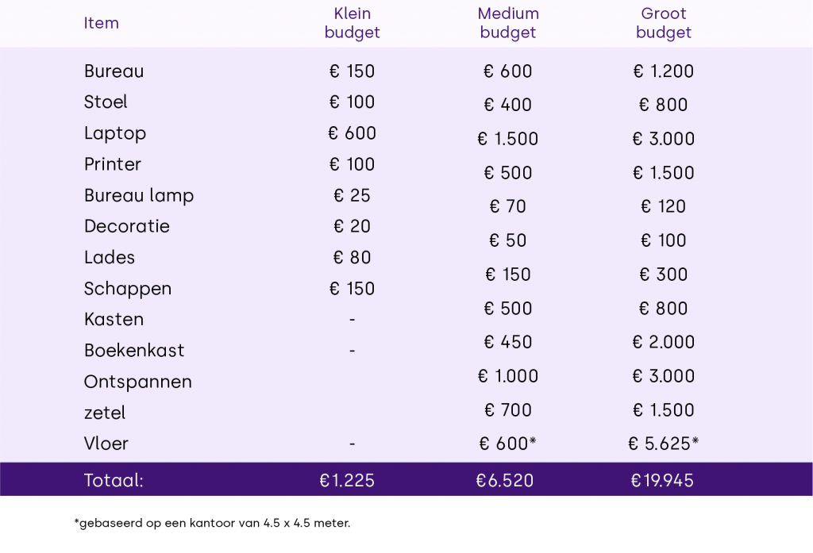This screenshot has height=553, width=813.
Task: Click the Laptop row label
Action: (115, 133)
